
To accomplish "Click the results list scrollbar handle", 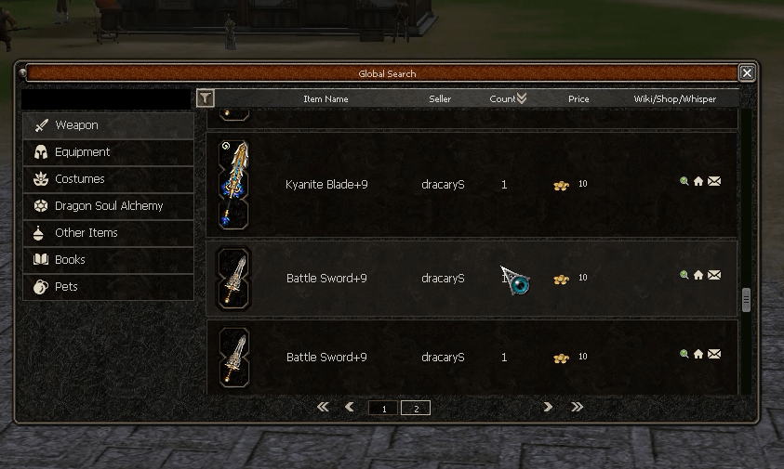I will click(746, 300).
